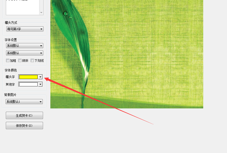Viewport: 227px width, 153px height.
Task: Click the green leaf card preview image
Action: 127,54
